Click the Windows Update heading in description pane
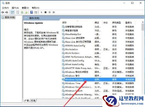Viewport: 145px width, 107px height. [33, 23]
